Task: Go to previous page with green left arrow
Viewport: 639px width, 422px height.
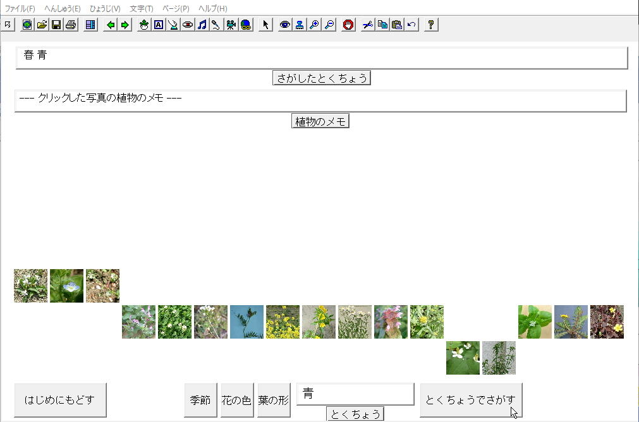Action: pyautogui.click(x=111, y=25)
